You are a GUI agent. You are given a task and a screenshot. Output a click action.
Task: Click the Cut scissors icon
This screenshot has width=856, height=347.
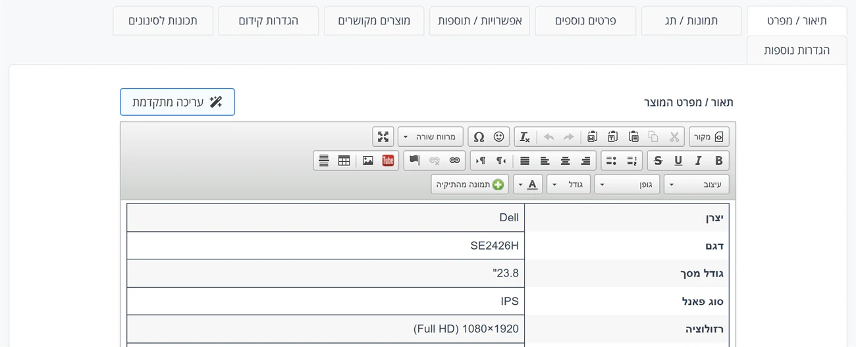(674, 137)
